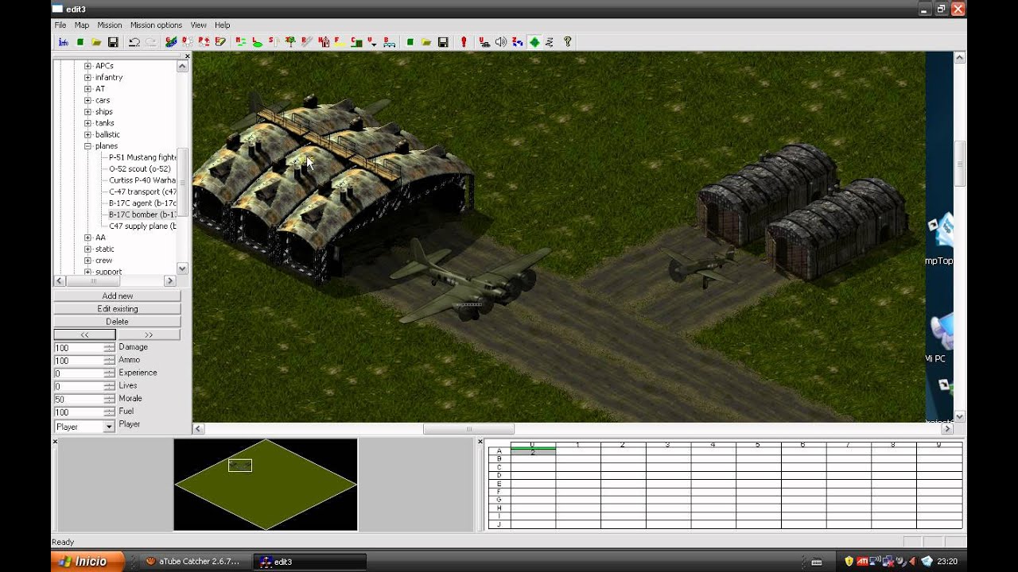1018x572 pixels.
Task: Expand the tanks tree node
Action: coord(87,123)
